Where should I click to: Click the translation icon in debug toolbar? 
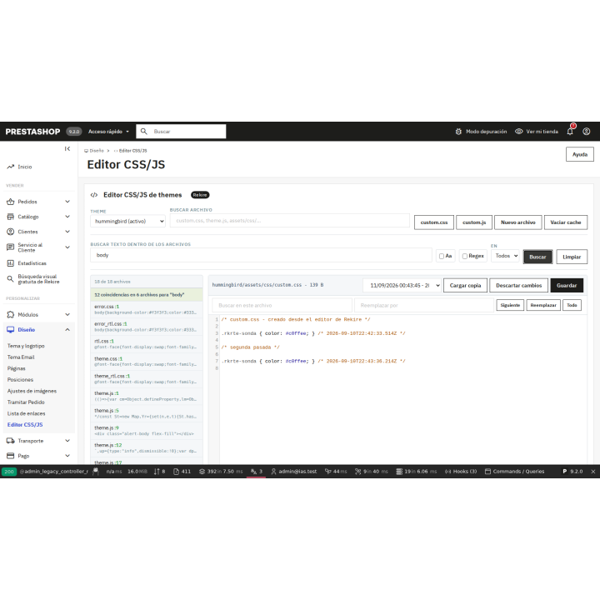[x=253, y=472]
